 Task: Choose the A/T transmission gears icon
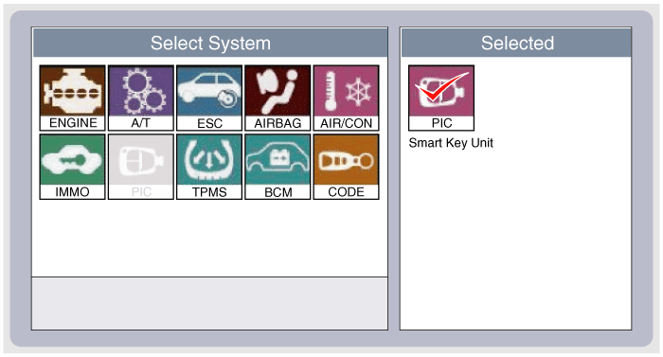(141, 98)
